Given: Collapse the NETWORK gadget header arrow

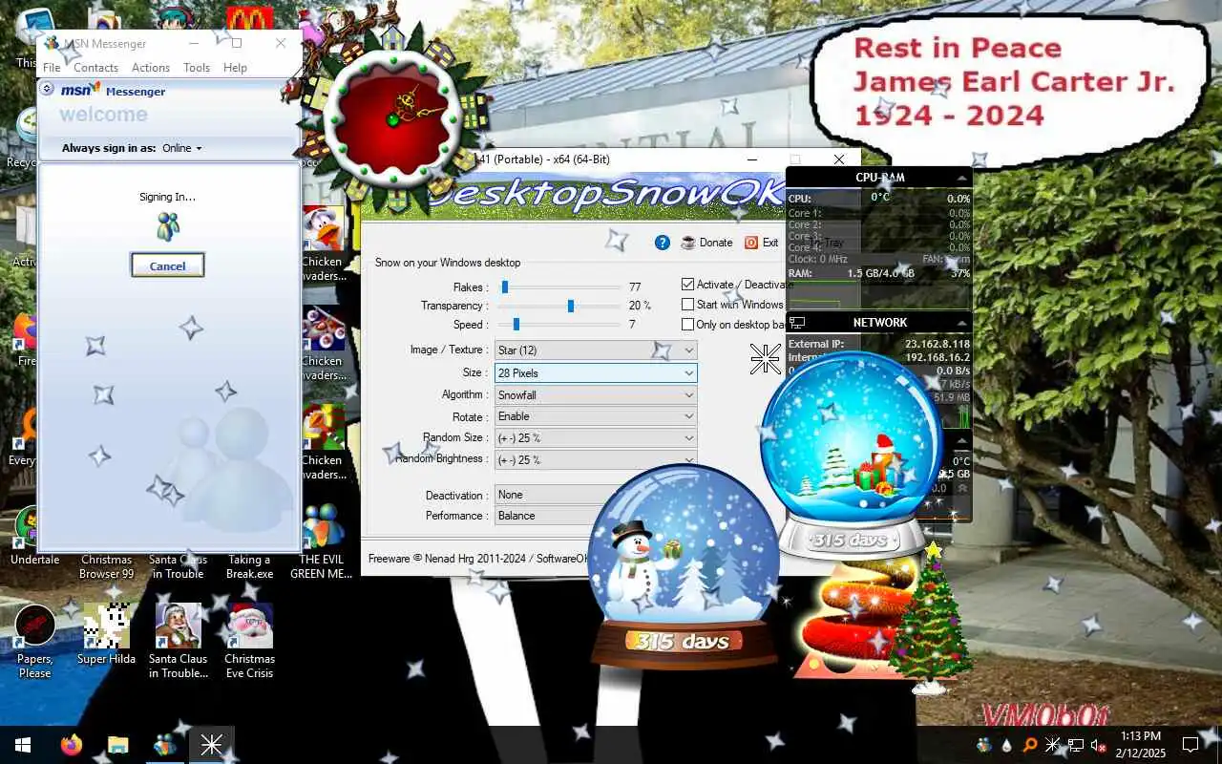Looking at the screenshot, I should [961, 323].
